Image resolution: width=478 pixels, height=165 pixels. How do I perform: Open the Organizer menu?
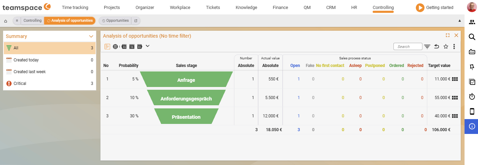145,7
